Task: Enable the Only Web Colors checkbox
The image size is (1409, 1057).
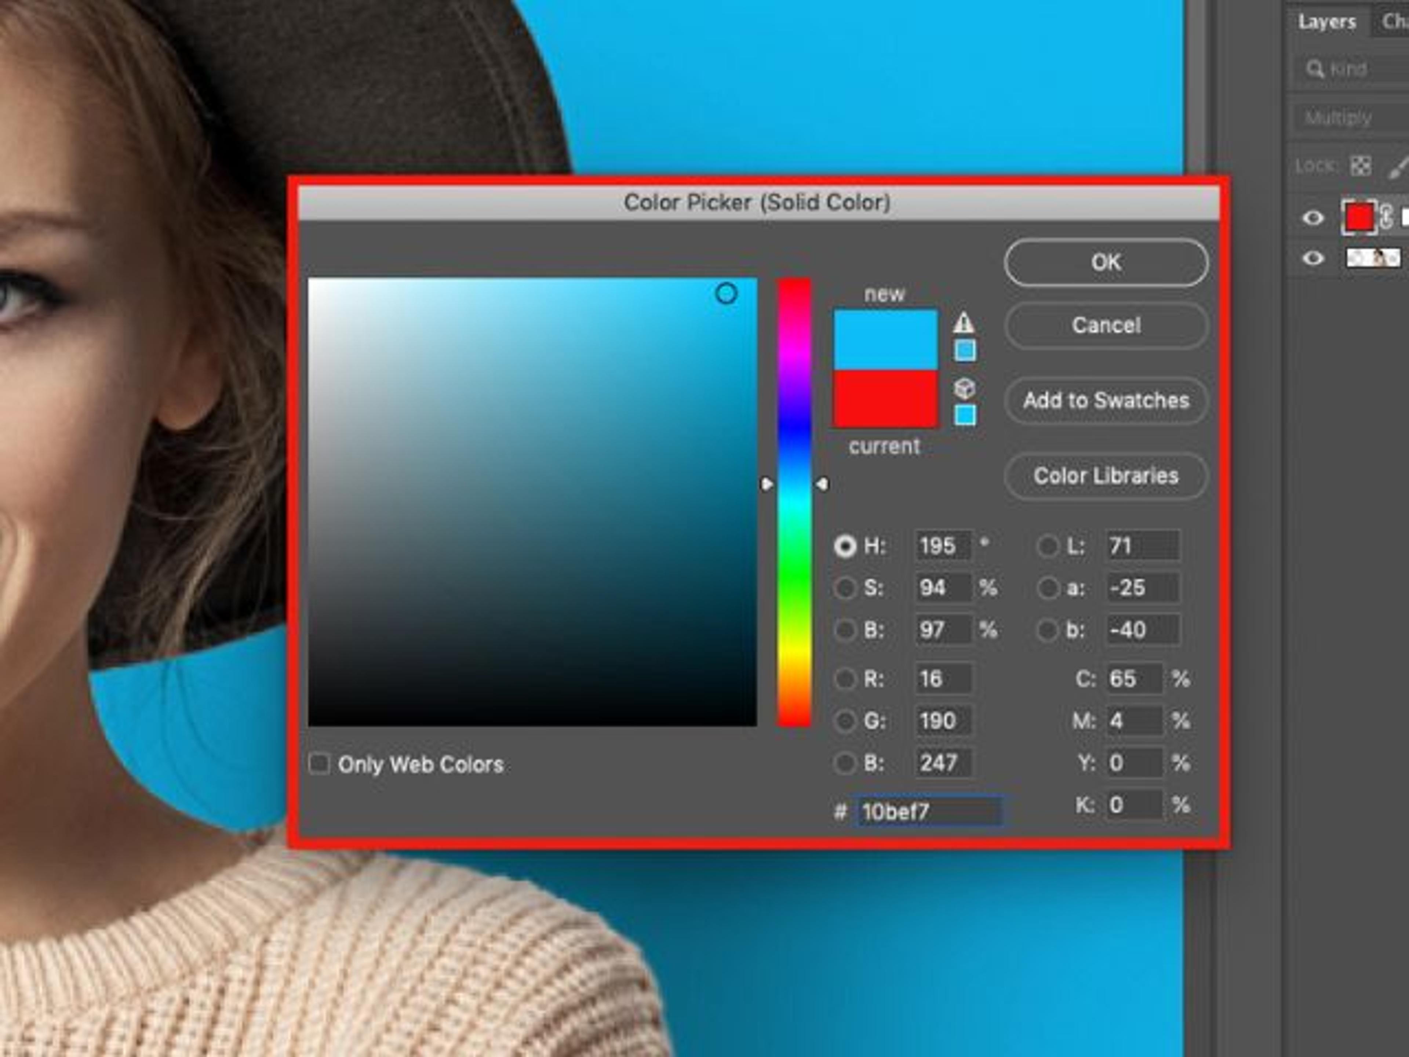Action: [x=319, y=764]
